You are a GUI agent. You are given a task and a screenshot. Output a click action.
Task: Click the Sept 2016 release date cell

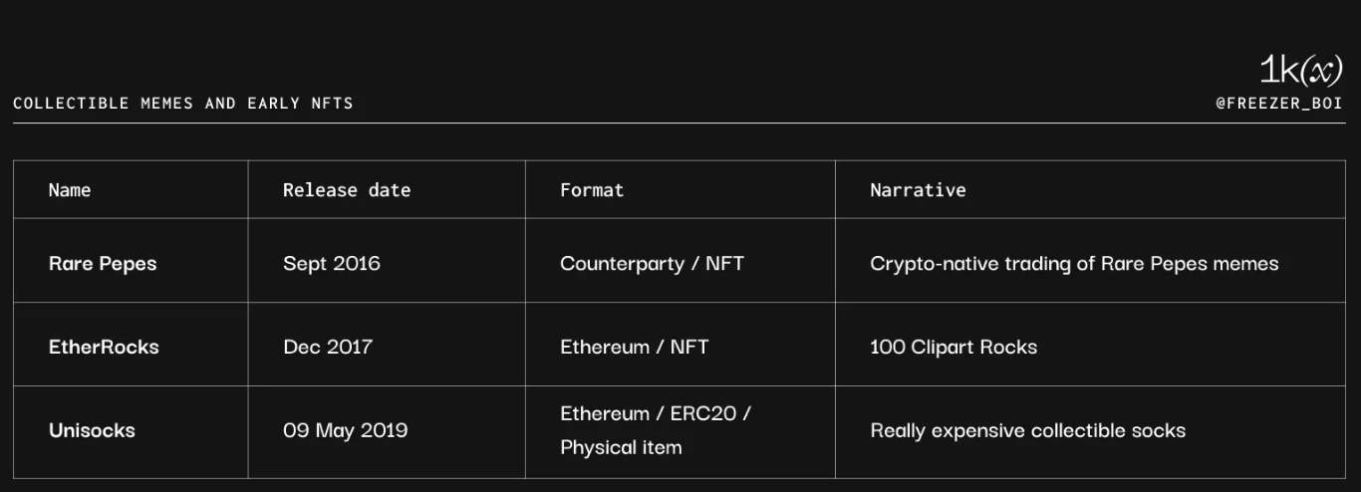point(332,264)
